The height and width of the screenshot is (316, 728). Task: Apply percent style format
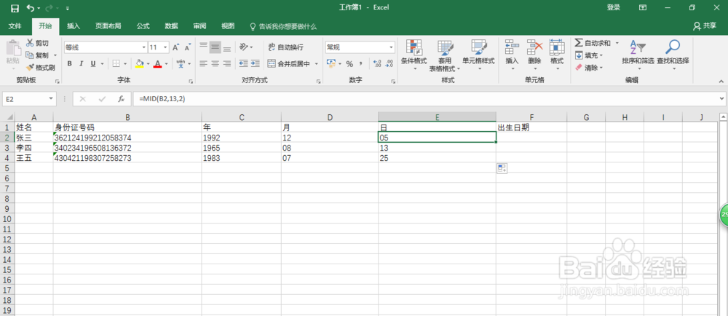pyautogui.click(x=349, y=64)
